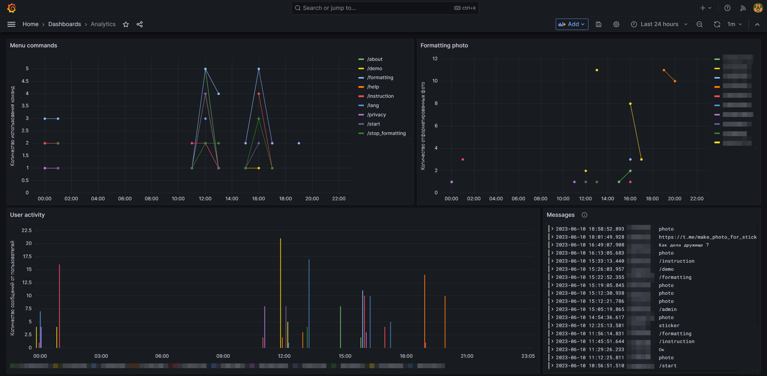The height and width of the screenshot is (376, 767).
Task: Open the help question mark icon
Action: click(x=727, y=8)
